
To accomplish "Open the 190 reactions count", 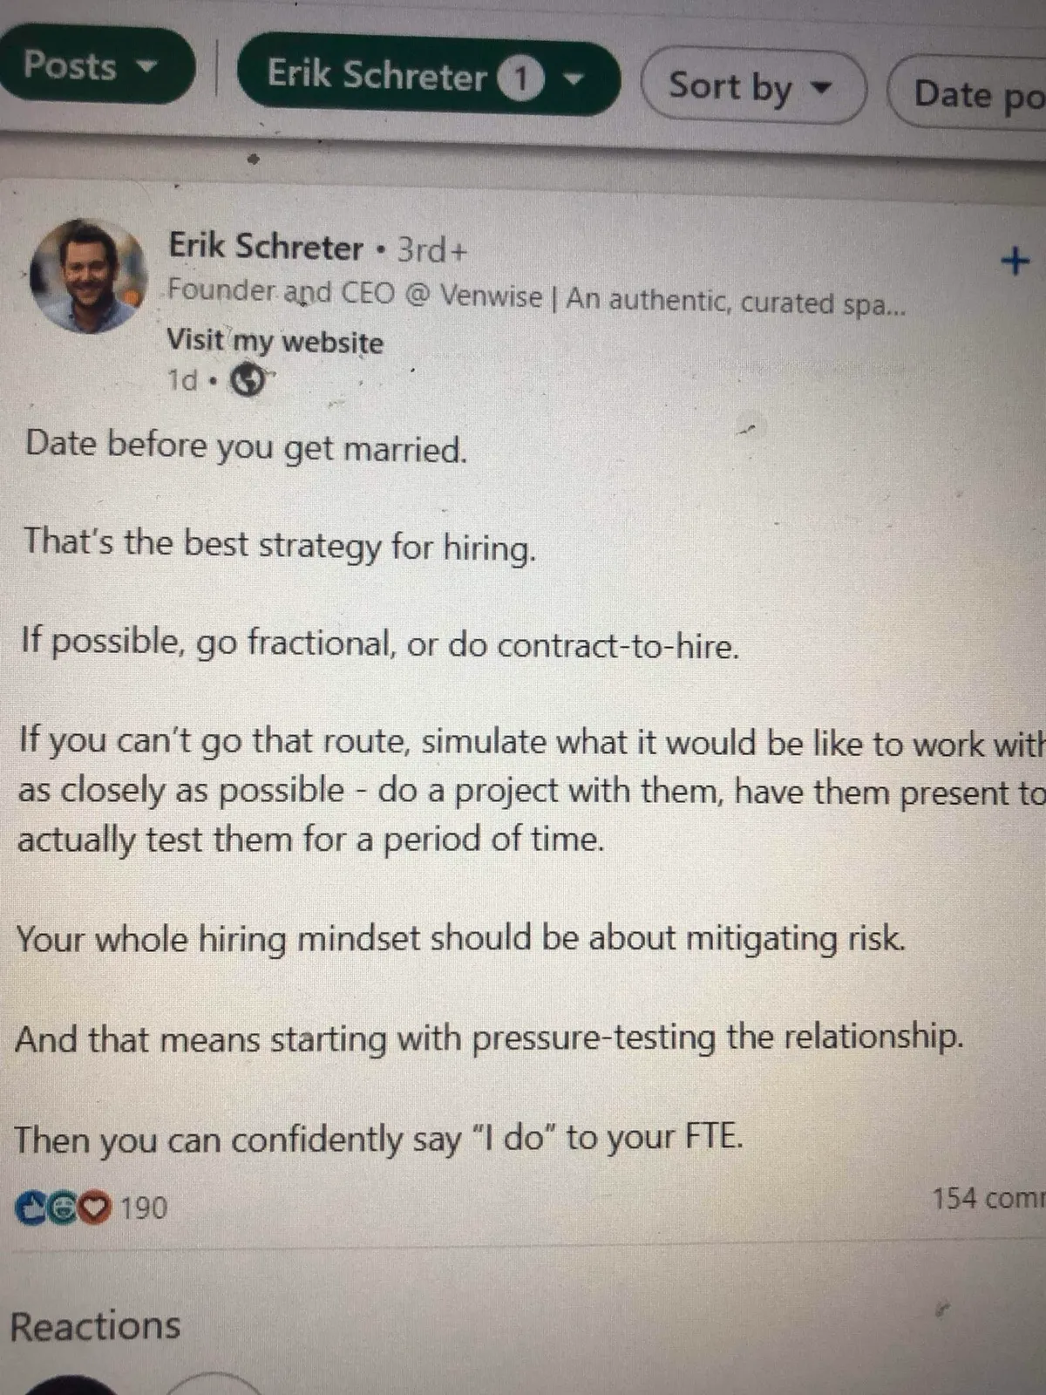I will 142,1208.
